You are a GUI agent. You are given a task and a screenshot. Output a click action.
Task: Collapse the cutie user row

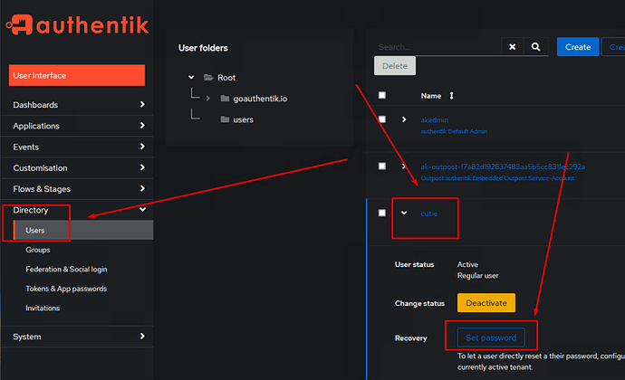pyautogui.click(x=404, y=213)
